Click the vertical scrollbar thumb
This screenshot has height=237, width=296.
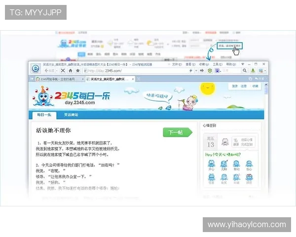[x=266, y=90]
